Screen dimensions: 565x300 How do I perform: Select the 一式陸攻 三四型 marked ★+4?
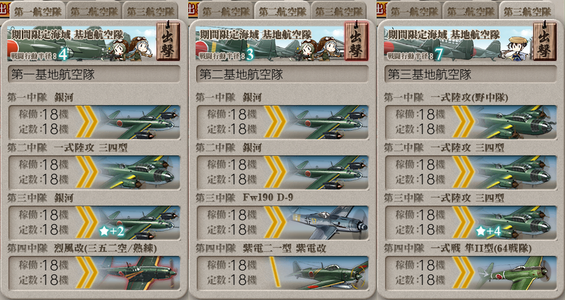pyautogui.click(x=471, y=223)
